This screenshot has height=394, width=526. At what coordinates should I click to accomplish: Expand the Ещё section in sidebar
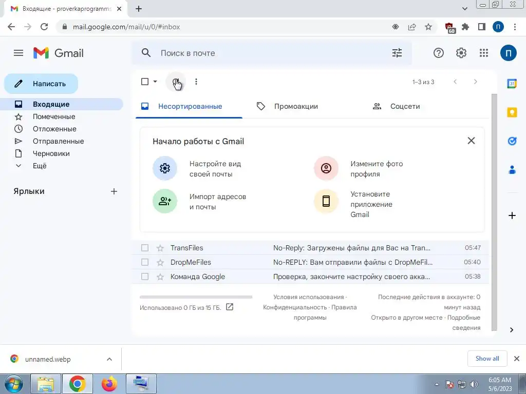tap(40, 166)
